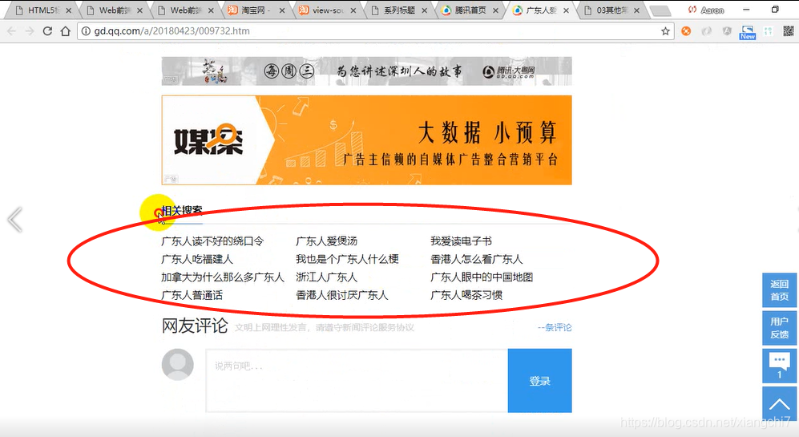
Task: Open the Aaron profile button
Action: (x=706, y=10)
